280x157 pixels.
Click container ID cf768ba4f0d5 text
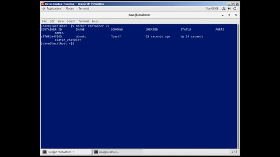click(x=51, y=37)
